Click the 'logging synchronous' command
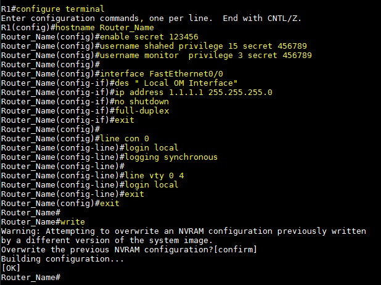Image resolution: width=381 pixels, height=285 pixels. click(171, 157)
